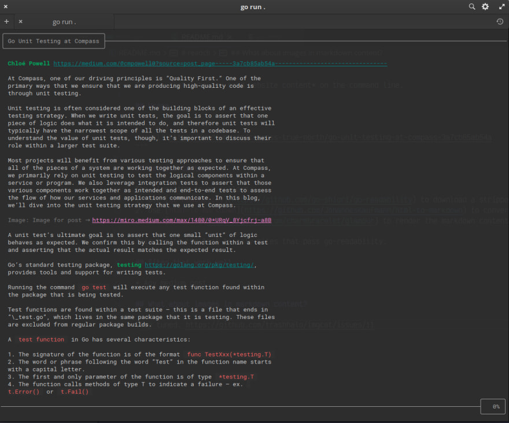
Task: Click the '*testing.T' code in item 3
Action: [237, 377]
